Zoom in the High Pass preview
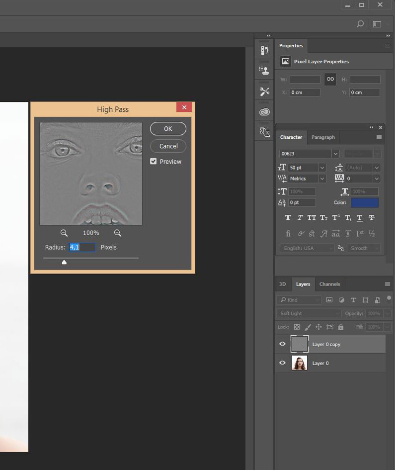Image resolution: width=395 pixels, height=470 pixels. (118, 233)
